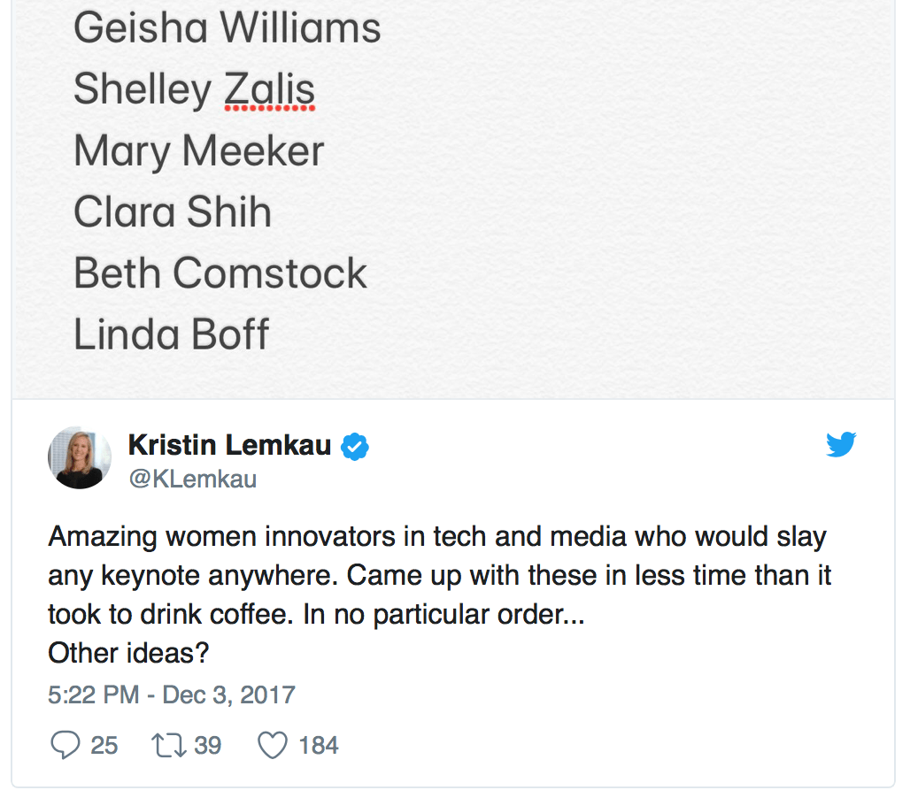
Task: Click the blue verified badge
Action: click(355, 446)
